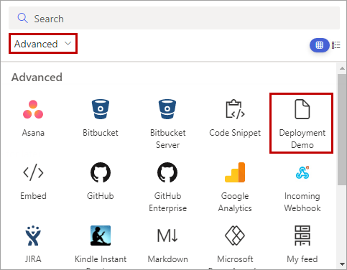Click the scrollbar down arrow
The image size is (347, 270).
pos(342,264)
